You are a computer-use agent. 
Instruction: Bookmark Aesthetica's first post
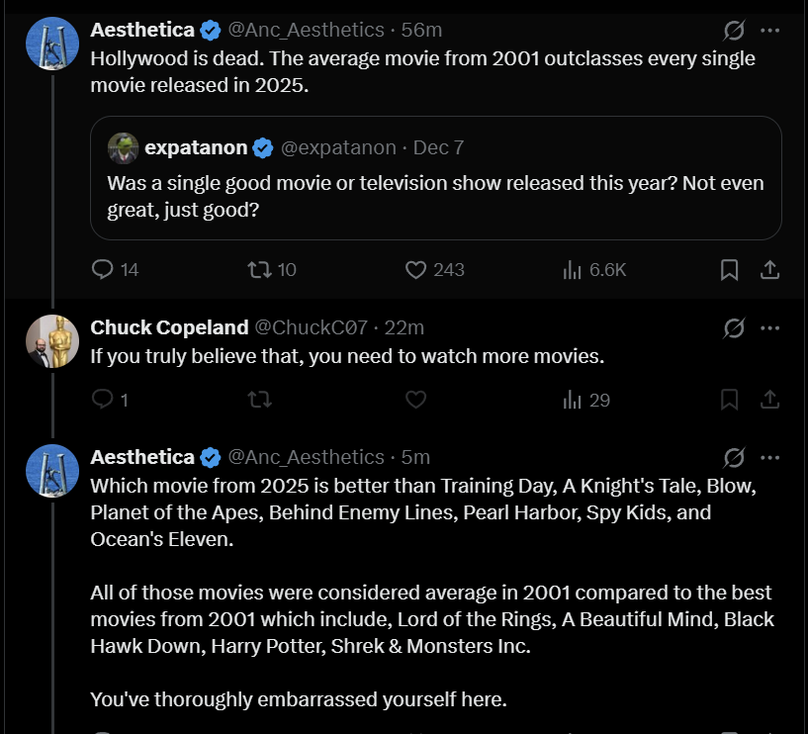pyautogui.click(x=730, y=269)
